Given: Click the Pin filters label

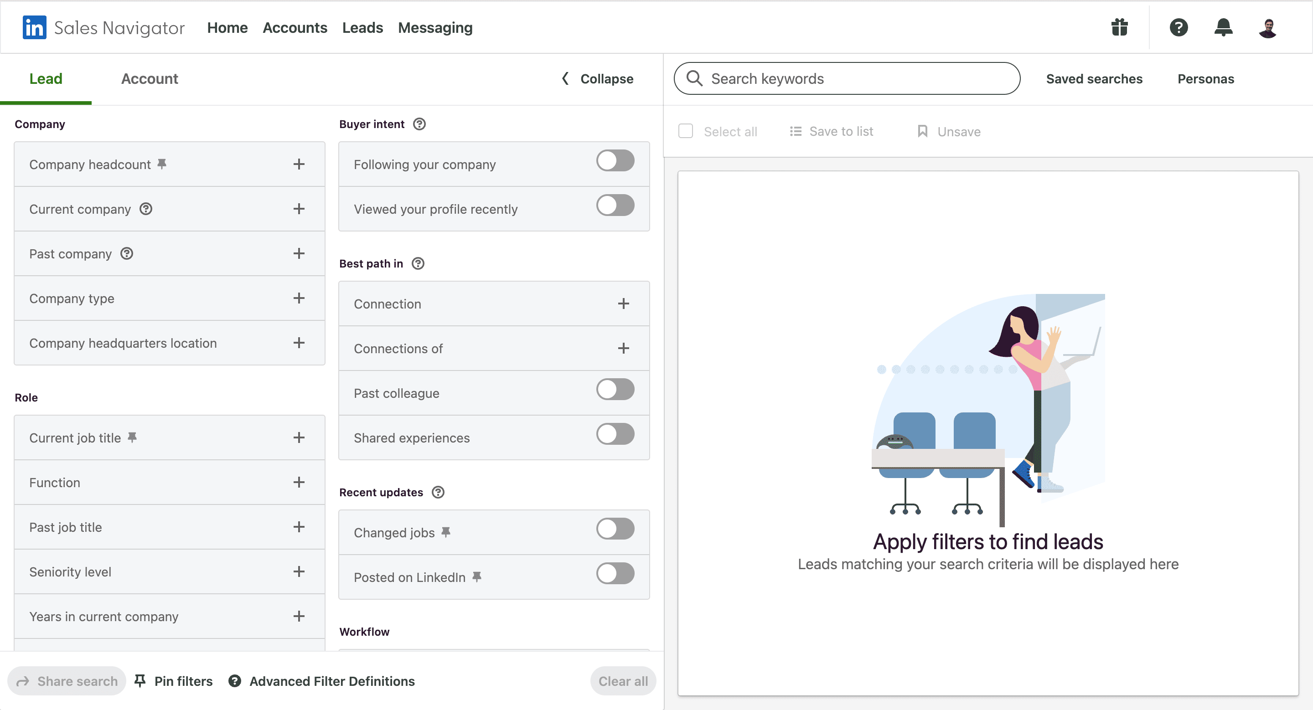Looking at the screenshot, I should (183, 681).
